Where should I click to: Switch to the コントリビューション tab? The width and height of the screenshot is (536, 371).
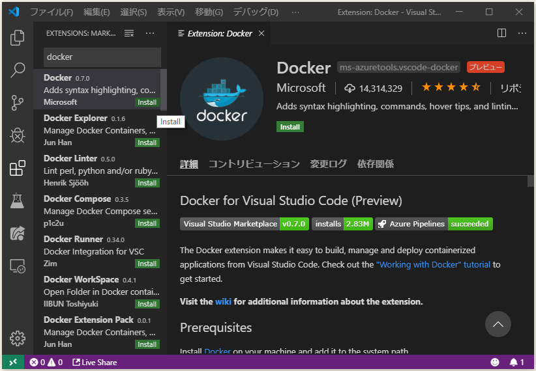[x=254, y=164]
